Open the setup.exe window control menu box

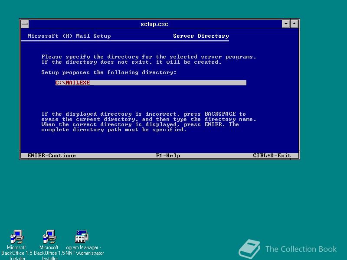[25, 24]
